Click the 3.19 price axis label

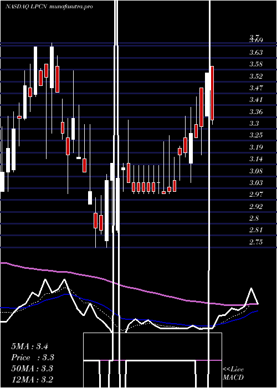(256, 147)
